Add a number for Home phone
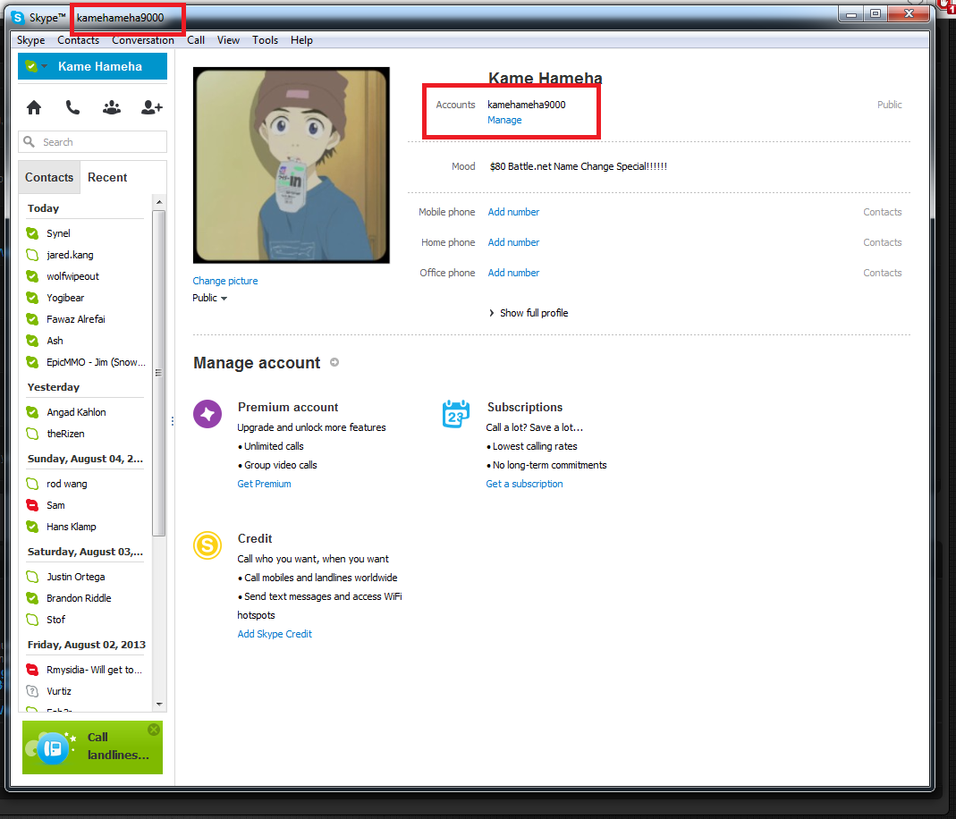 pos(513,242)
